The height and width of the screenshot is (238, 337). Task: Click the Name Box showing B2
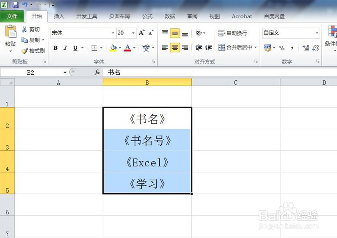click(x=31, y=73)
